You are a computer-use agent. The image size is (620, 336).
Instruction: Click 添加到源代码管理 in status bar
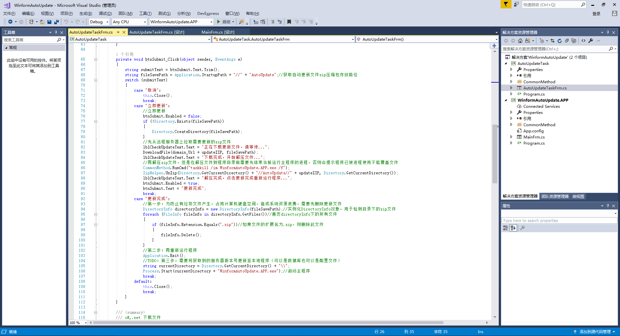pos(595,332)
